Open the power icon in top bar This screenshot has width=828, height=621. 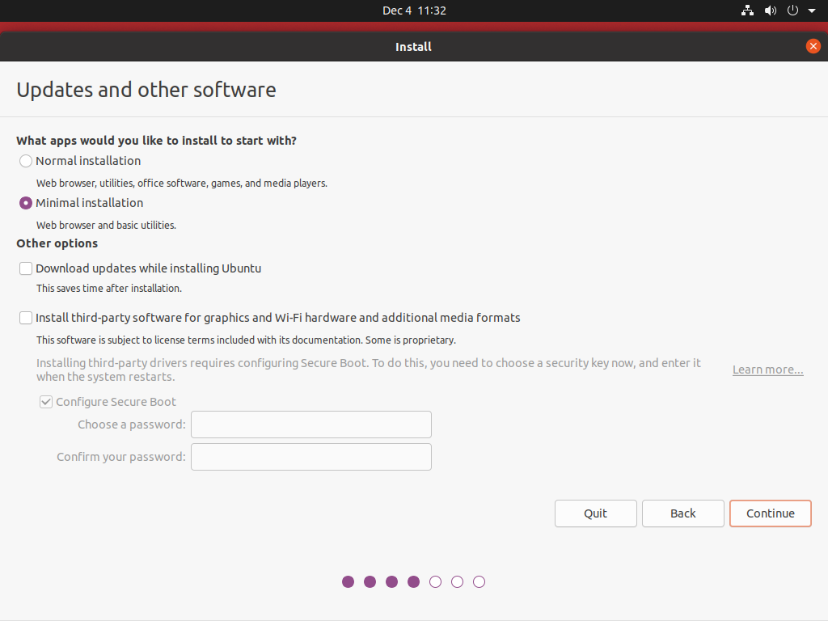tap(792, 11)
